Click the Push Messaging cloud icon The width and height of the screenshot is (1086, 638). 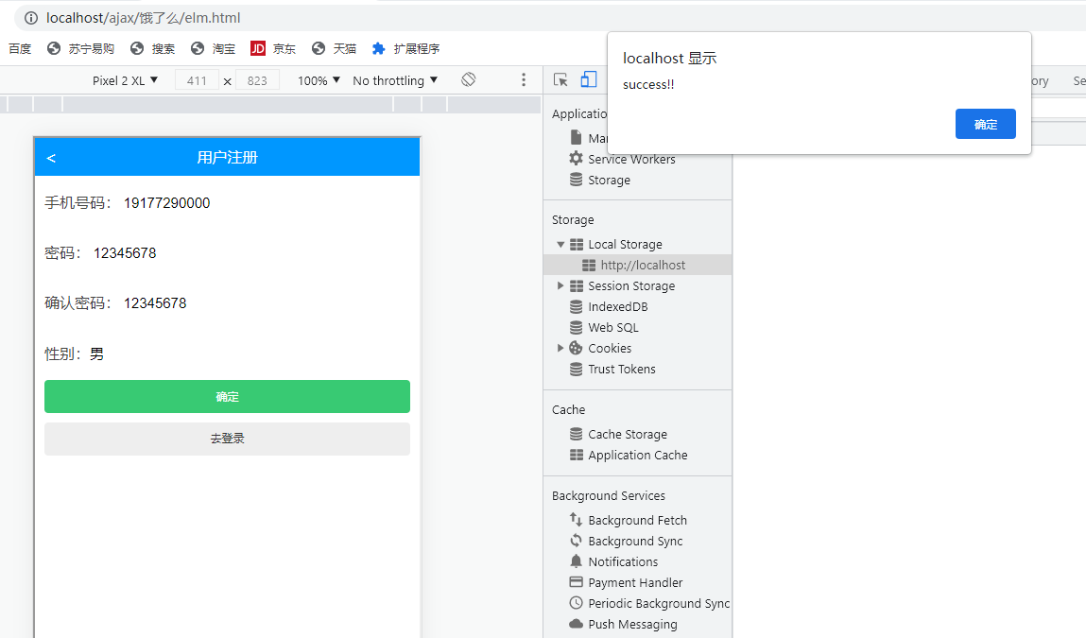[576, 624]
